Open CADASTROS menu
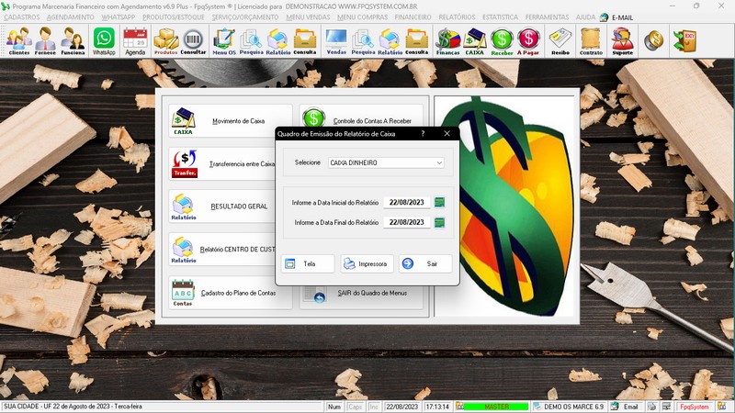This screenshot has height=413, width=735. [x=21, y=17]
